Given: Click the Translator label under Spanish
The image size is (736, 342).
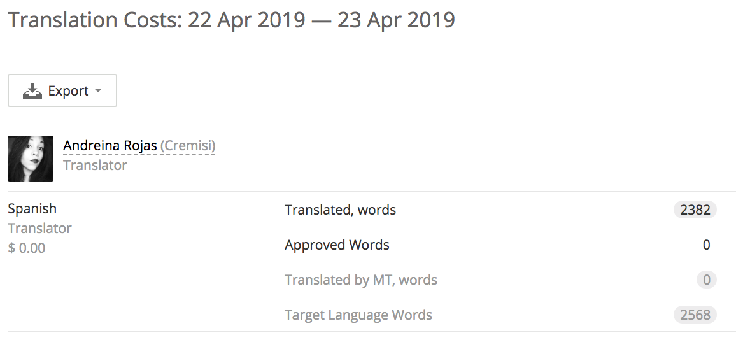Looking at the screenshot, I should click(39, 229).
